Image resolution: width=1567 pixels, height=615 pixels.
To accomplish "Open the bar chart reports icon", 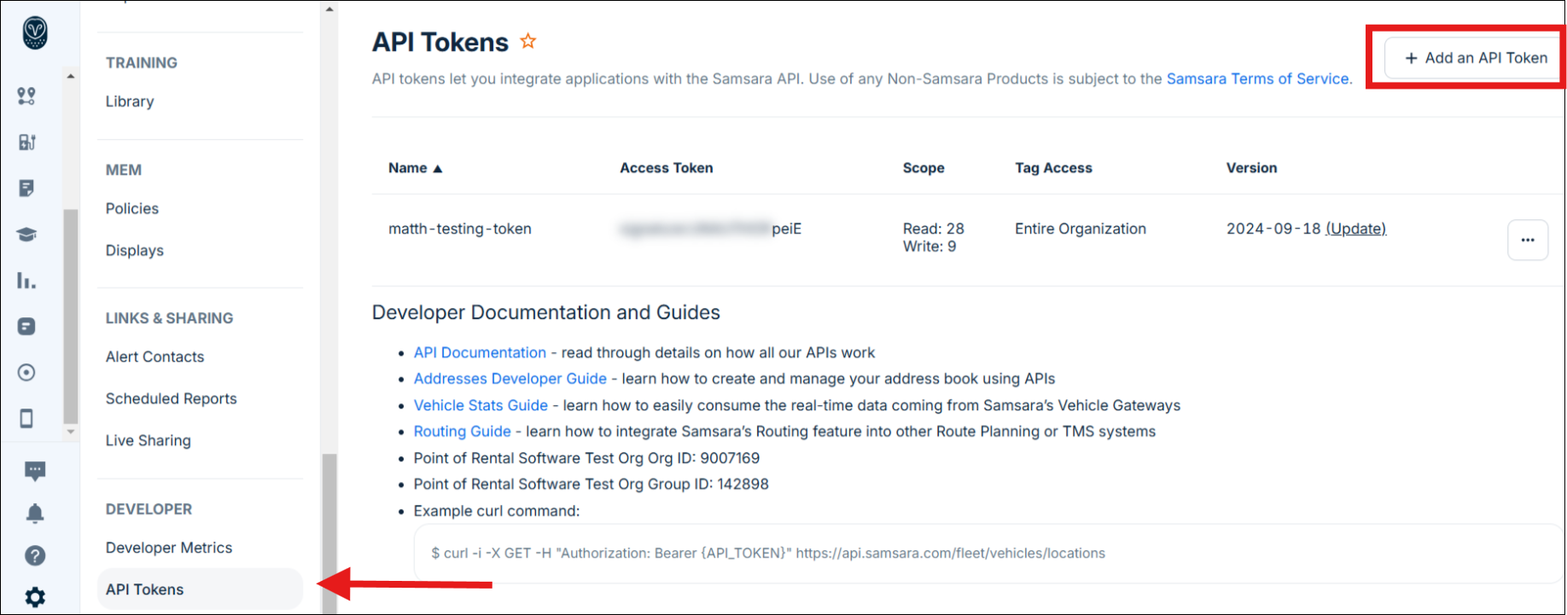I will click(x=26, y=281).
